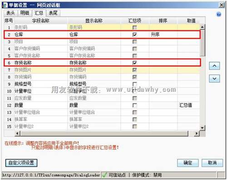The image size is (227, 180).
Task: Uncheck 汇总项 checkbox for 仓库 row
Action: click(x=134, y=34)
